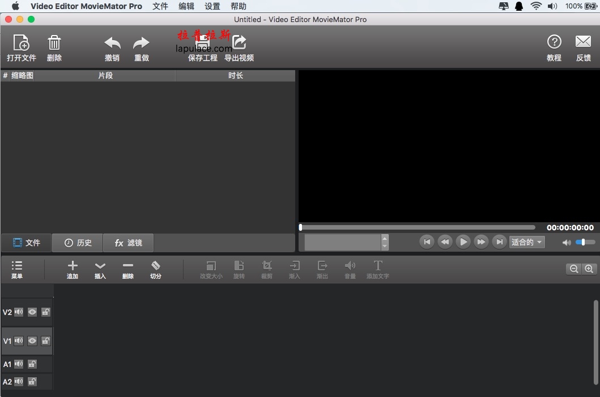Click the timecode field stepper arrows
This screenshot has height=397, width=600.
click(x=385, y=242)
